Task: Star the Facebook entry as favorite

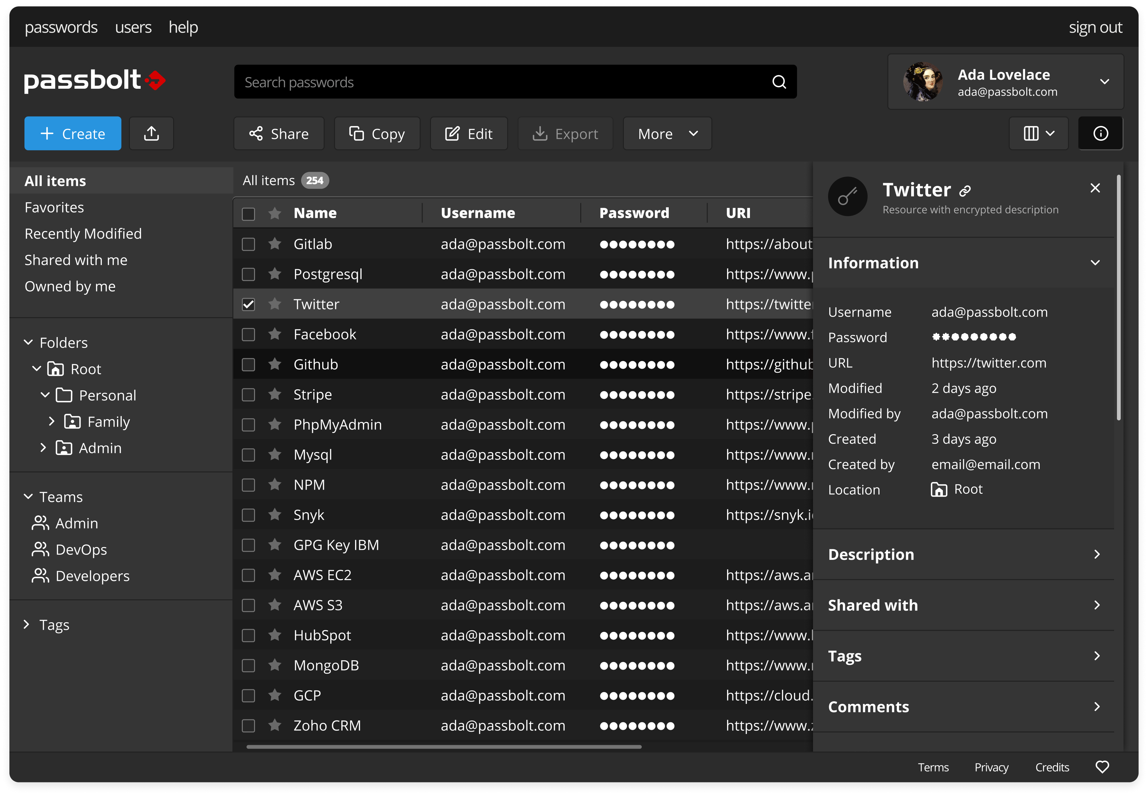Action: 274,334
